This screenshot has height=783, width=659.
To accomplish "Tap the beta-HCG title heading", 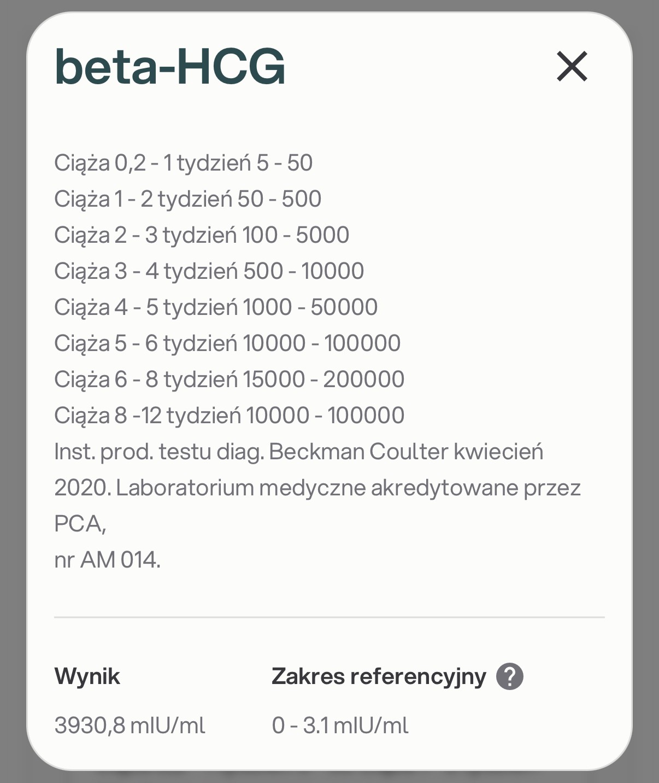I will coord(170,67).
